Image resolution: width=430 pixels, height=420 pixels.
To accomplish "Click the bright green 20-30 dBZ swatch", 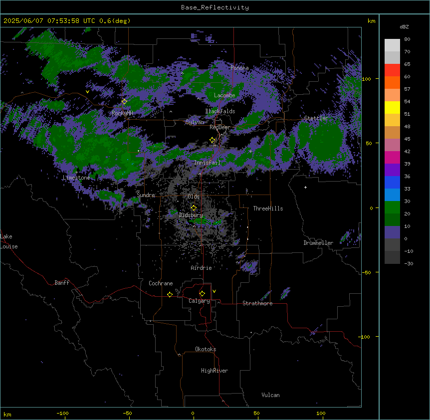I will (392, 208).
